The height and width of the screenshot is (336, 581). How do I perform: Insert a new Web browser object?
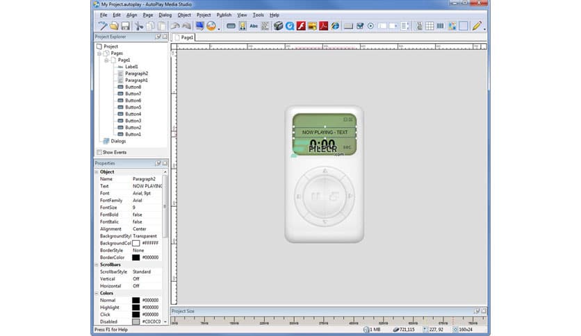(336, 26)
